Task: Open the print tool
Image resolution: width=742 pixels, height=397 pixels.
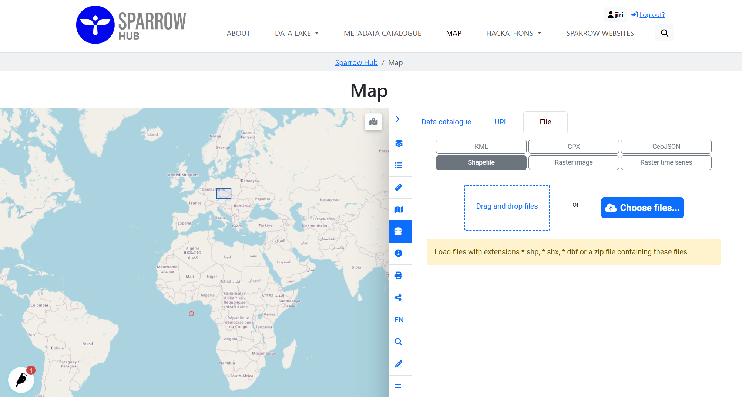Action: click(400, 275)
